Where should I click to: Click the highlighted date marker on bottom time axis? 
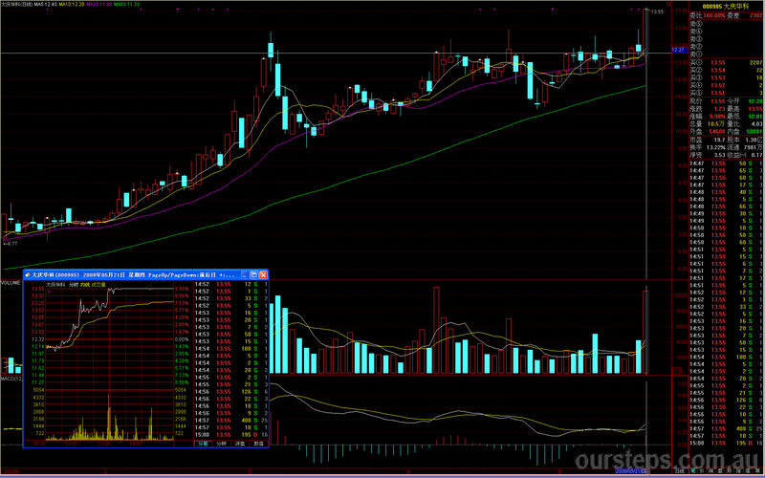pyautogui.click(x=631, y=471)
